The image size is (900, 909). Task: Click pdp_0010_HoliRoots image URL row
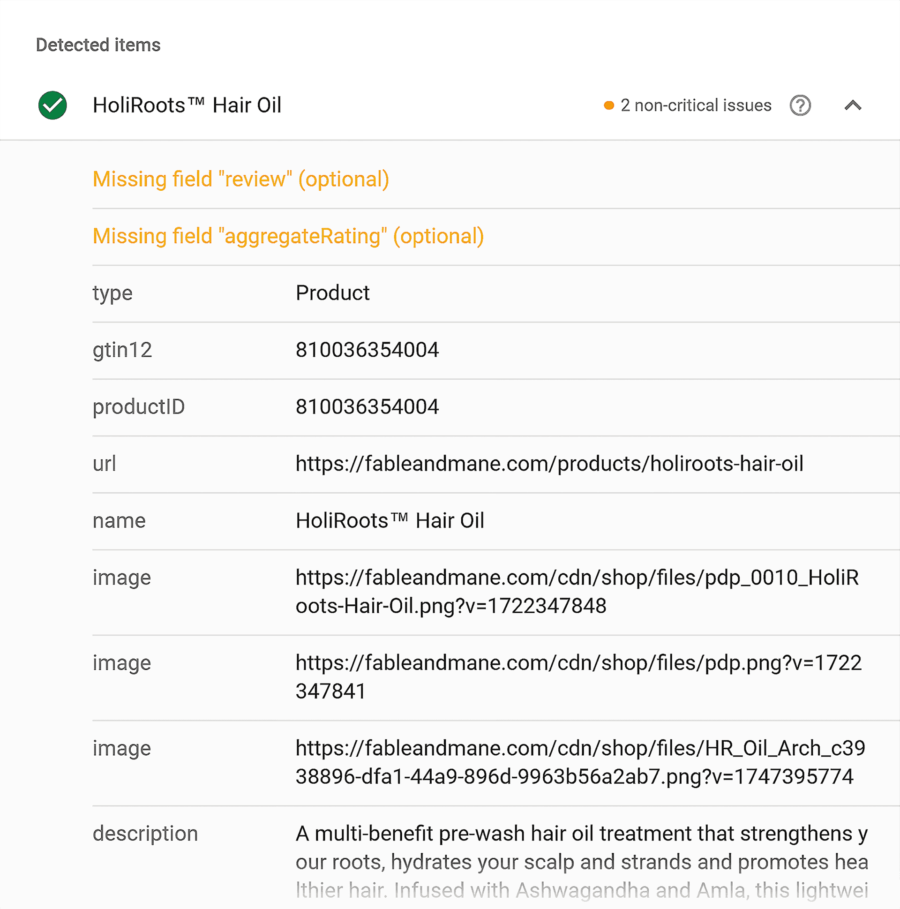tap(496, 592)
